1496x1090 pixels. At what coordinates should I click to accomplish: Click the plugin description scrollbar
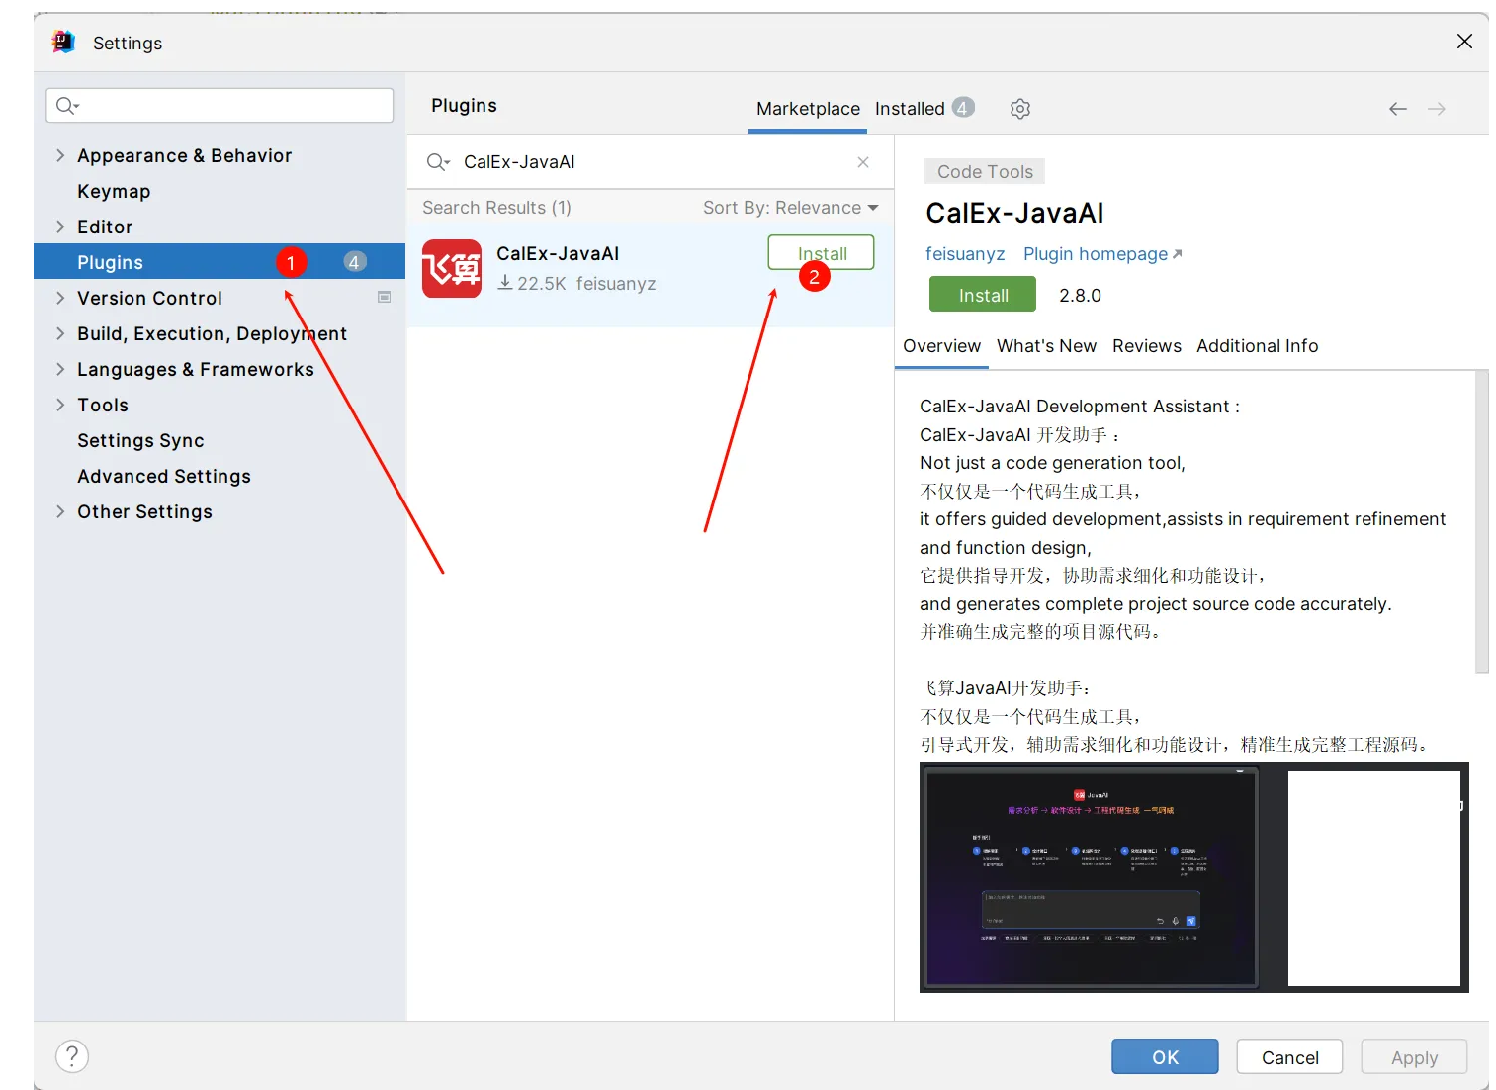(x=1481, y=521)
